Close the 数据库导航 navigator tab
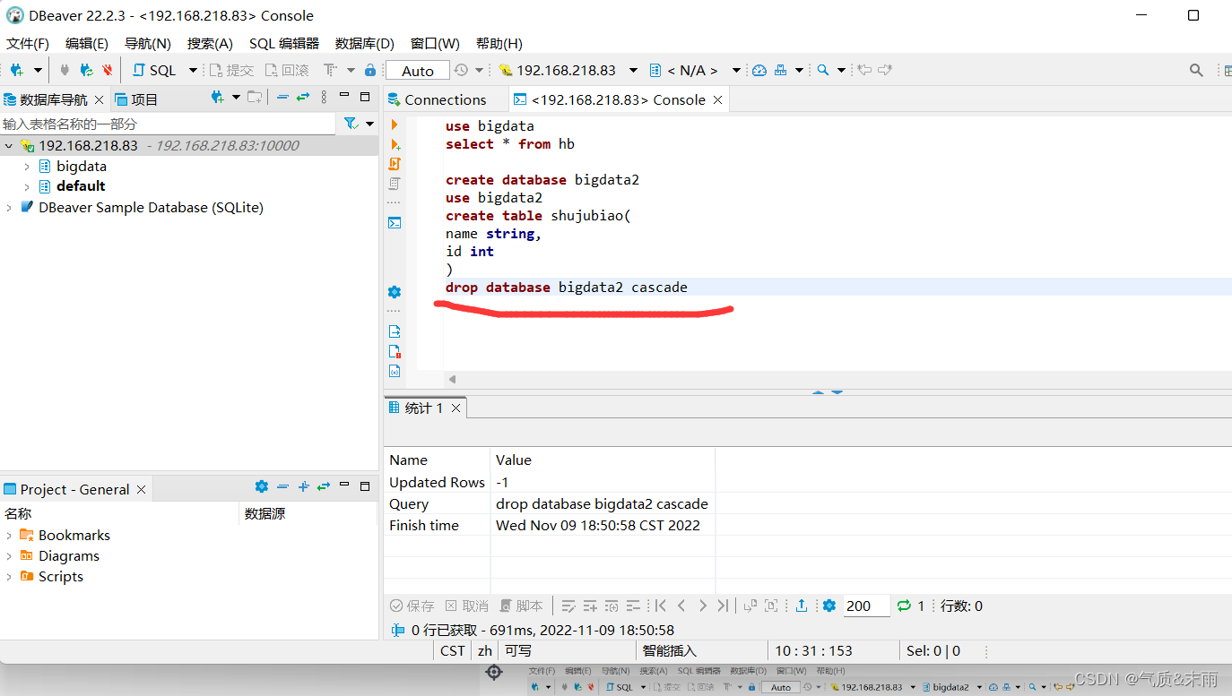Screen dimensions: 1232x696 click(x=99, y=99)
